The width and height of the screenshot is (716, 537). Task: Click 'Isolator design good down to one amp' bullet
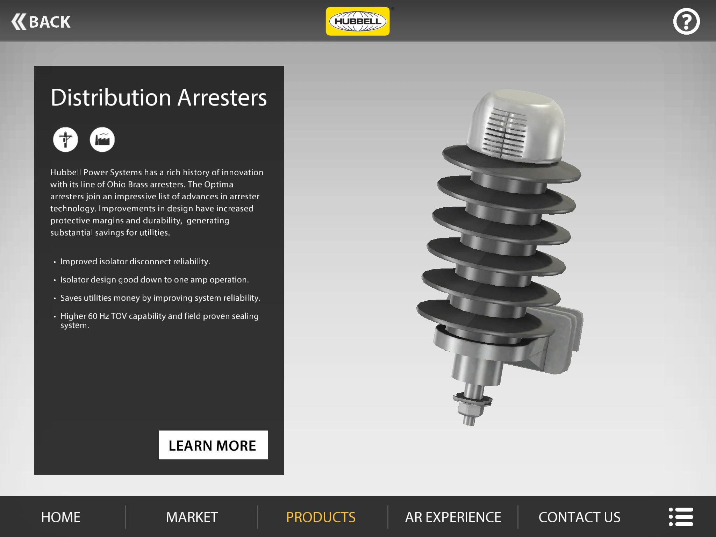(x=155, y=280)
